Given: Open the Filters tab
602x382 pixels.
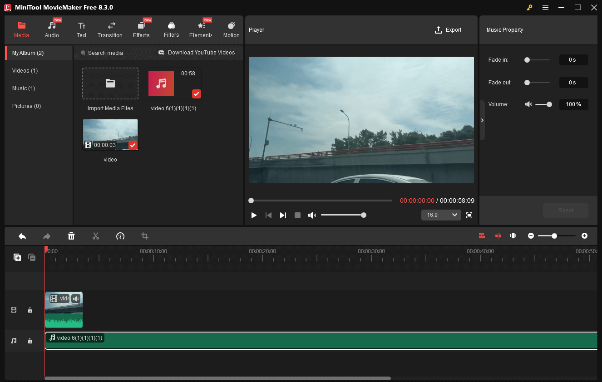Looking at the screenshot, I should [x=171, y=29].
